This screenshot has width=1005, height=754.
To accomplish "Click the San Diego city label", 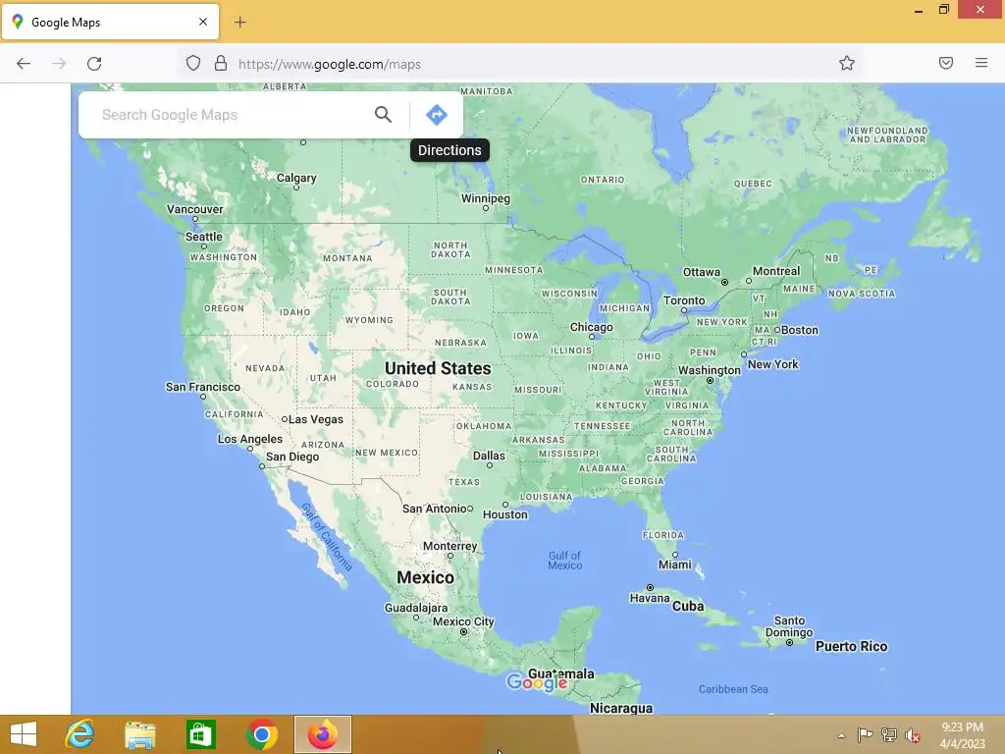I will click(292, 457).
